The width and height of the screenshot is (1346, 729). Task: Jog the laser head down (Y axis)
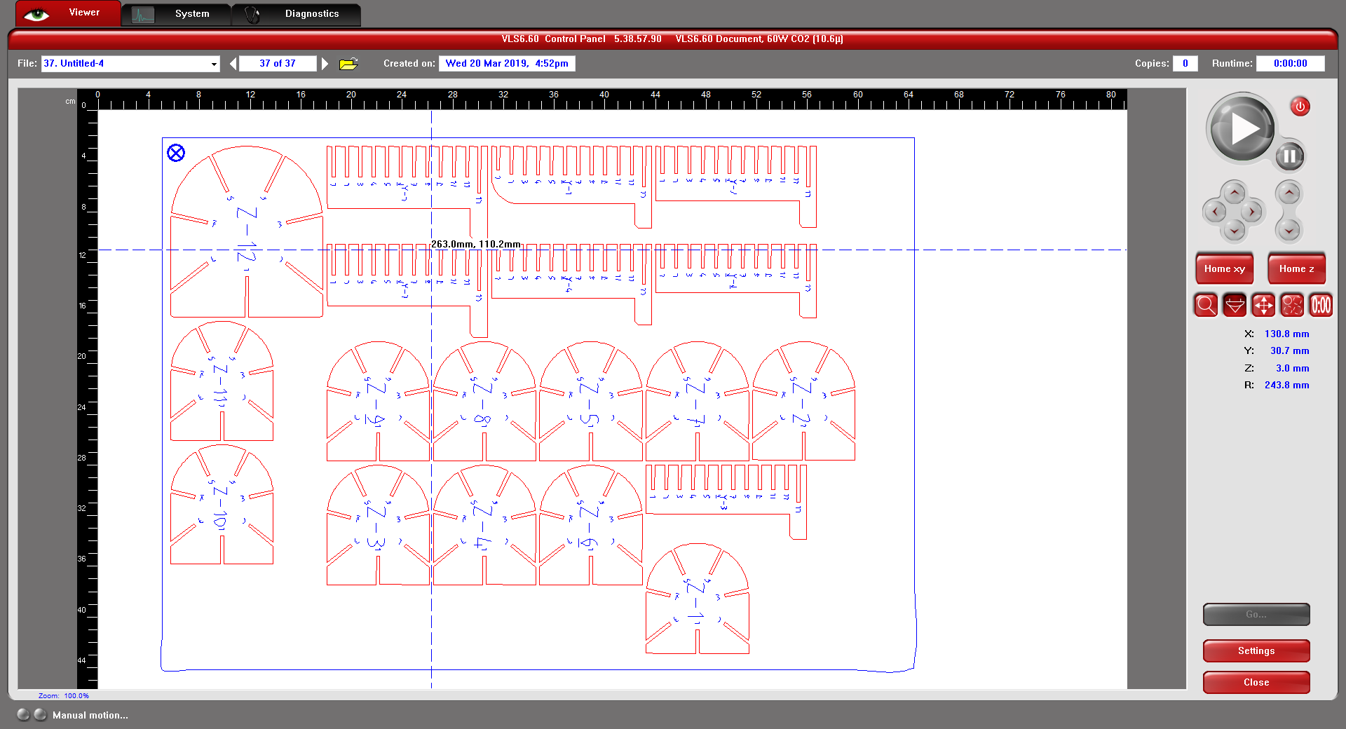1235,230
